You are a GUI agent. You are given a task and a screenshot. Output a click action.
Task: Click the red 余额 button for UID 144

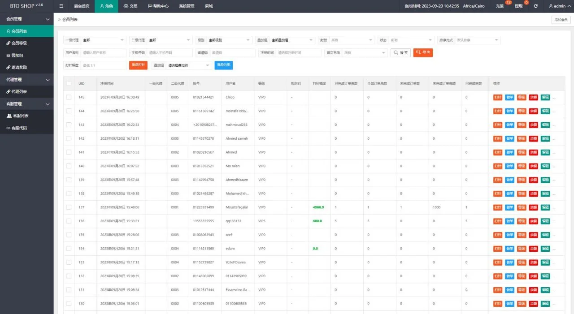(533, 111)
